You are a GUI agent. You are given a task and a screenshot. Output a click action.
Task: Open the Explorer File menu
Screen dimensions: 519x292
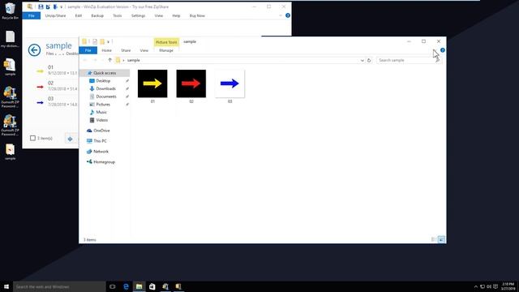pyautogui.click(x=88, y=50)
